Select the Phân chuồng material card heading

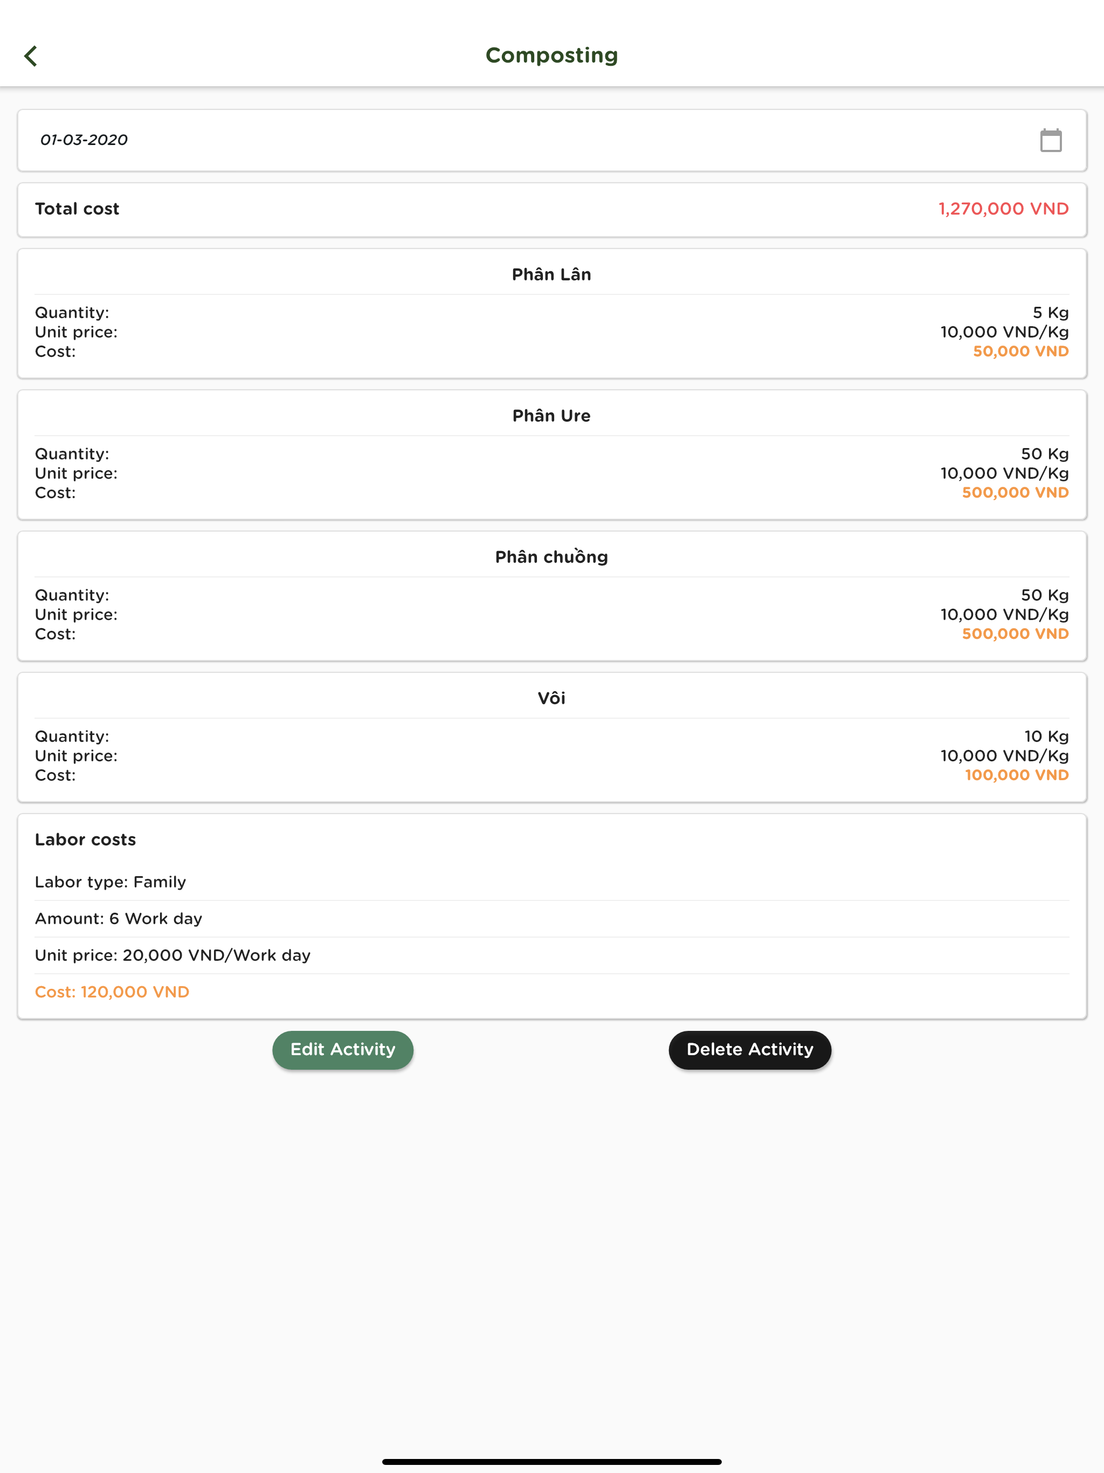point(551,557)
